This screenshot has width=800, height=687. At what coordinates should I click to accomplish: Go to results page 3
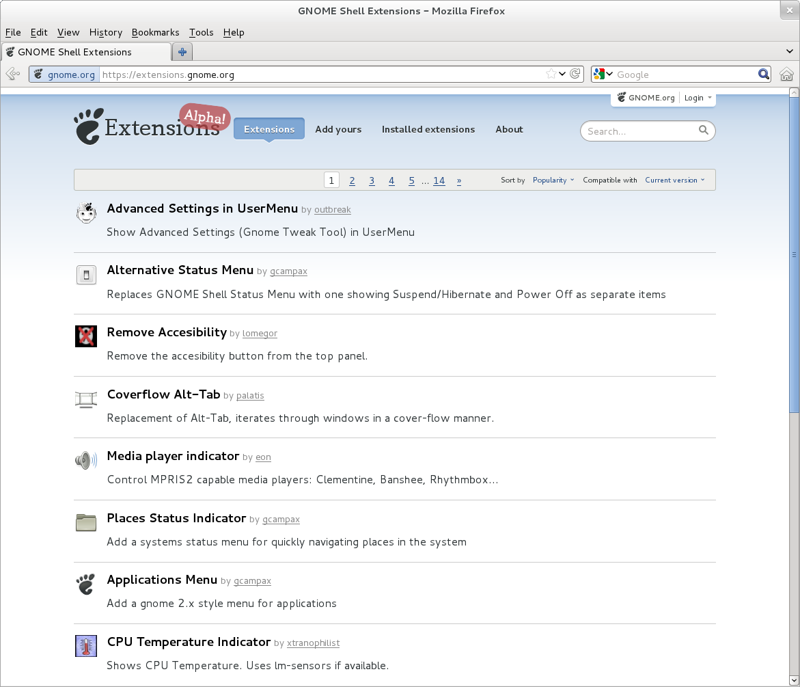pos(372,180)
